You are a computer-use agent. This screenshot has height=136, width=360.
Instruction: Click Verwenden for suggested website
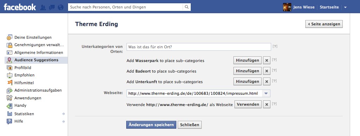248,104
